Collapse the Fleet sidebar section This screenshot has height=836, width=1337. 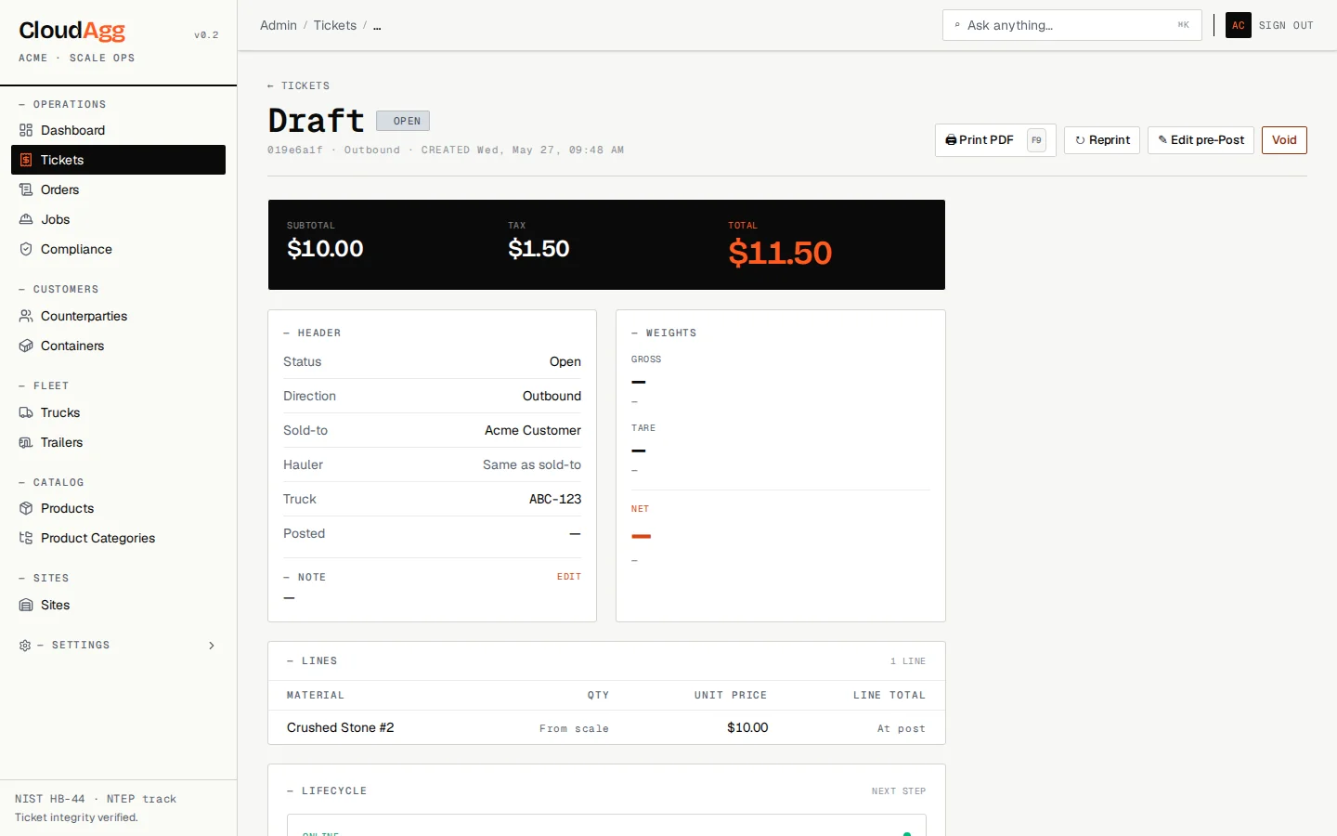point(44,385)
